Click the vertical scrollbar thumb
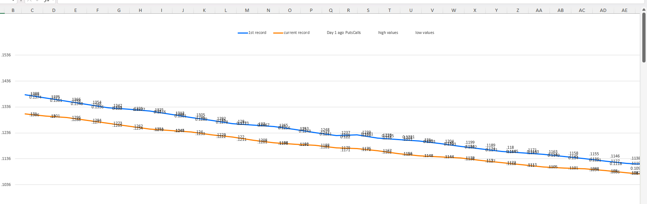 tap(644, 38)
